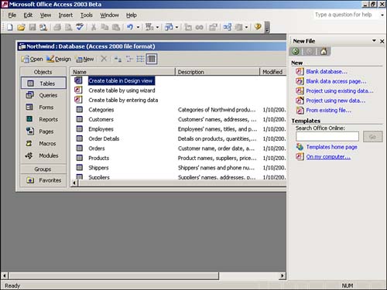Switch to List view
Viewport: 387px width, 290px height.
click(x=140, y=59)
